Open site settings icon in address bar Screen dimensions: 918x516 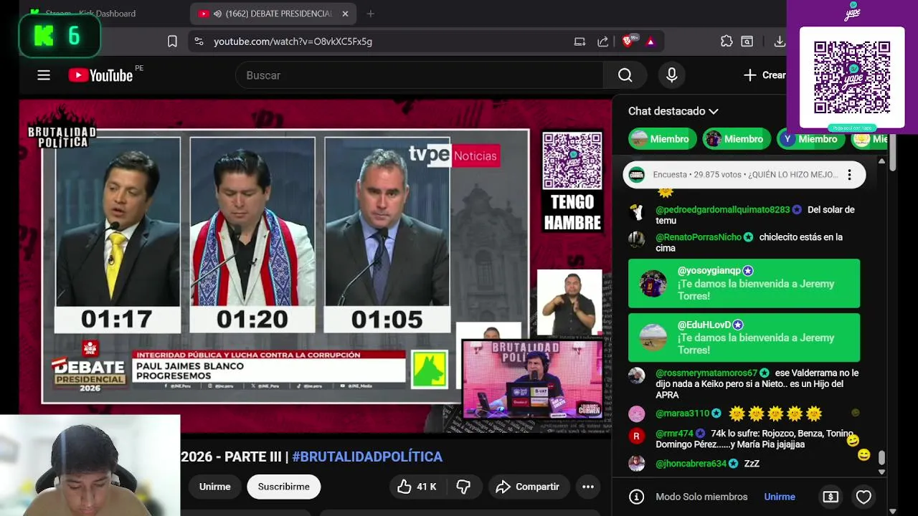(199, 42)
